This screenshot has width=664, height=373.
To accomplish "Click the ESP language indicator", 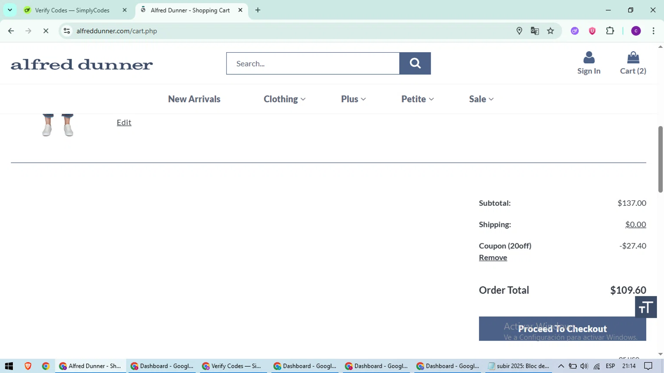I will [610, 366].
